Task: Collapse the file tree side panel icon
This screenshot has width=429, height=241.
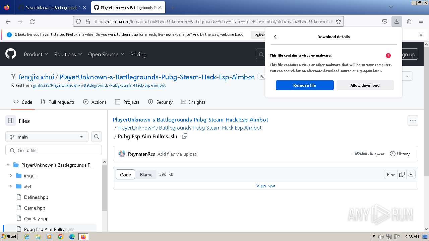Action: pyautogui.click(x=11, y=121)
